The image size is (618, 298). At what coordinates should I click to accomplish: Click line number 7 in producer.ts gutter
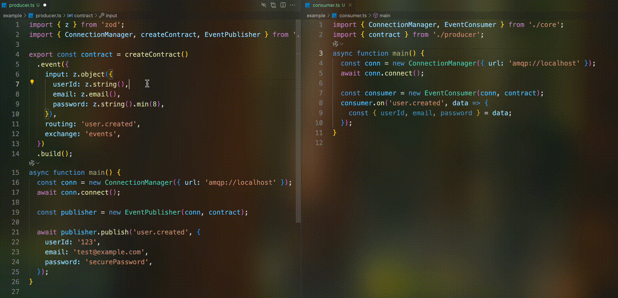pos(17,84)
